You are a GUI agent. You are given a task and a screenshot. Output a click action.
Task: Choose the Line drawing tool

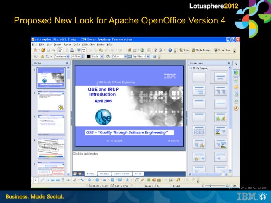pos(42,180)
